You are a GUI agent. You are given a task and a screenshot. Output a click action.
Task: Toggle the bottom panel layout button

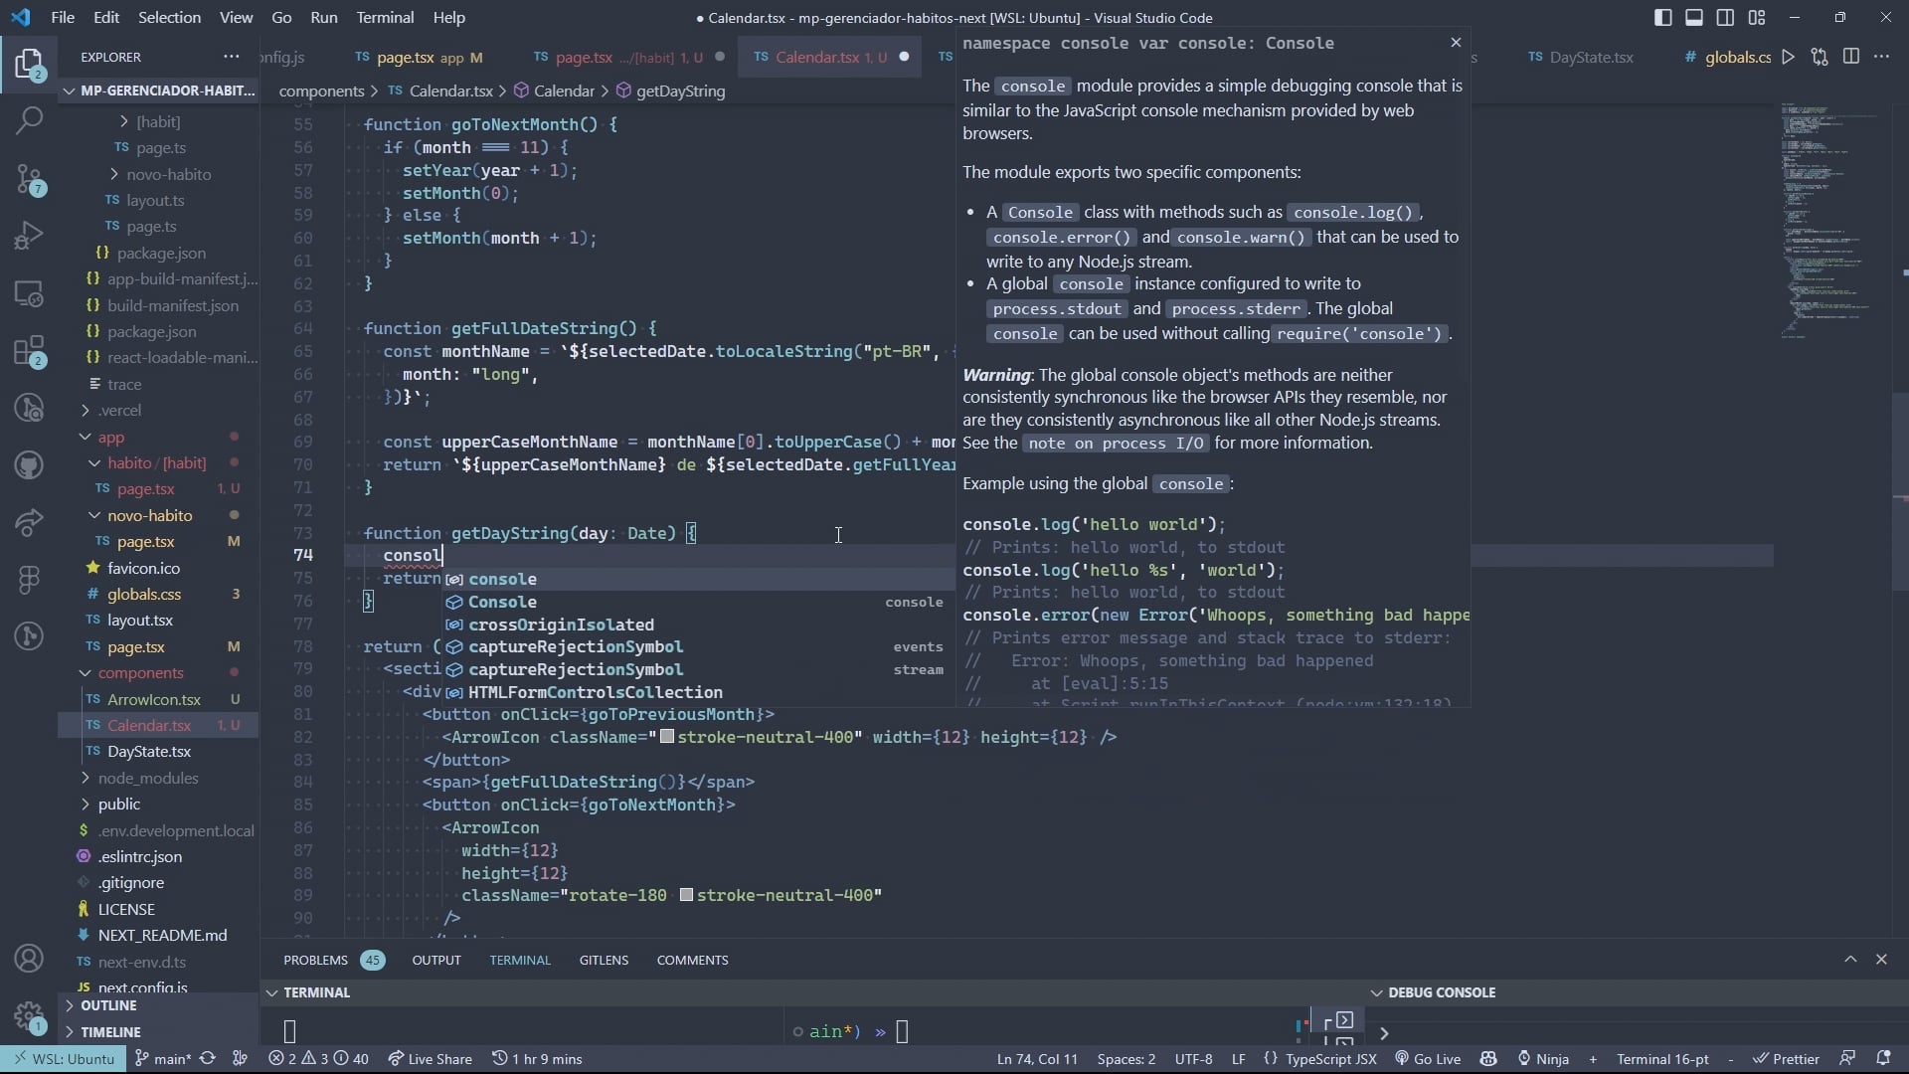pyautogui.click(x=1694, y=18)
